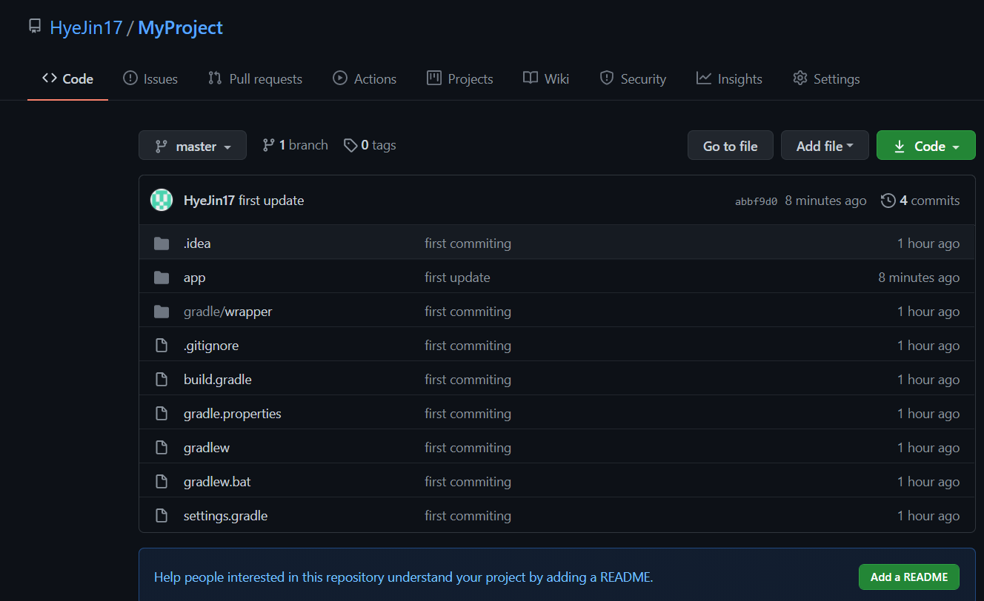This screenshot has height=601, width=984.
Task: Click the Add a README button
Action: [909, 577]
